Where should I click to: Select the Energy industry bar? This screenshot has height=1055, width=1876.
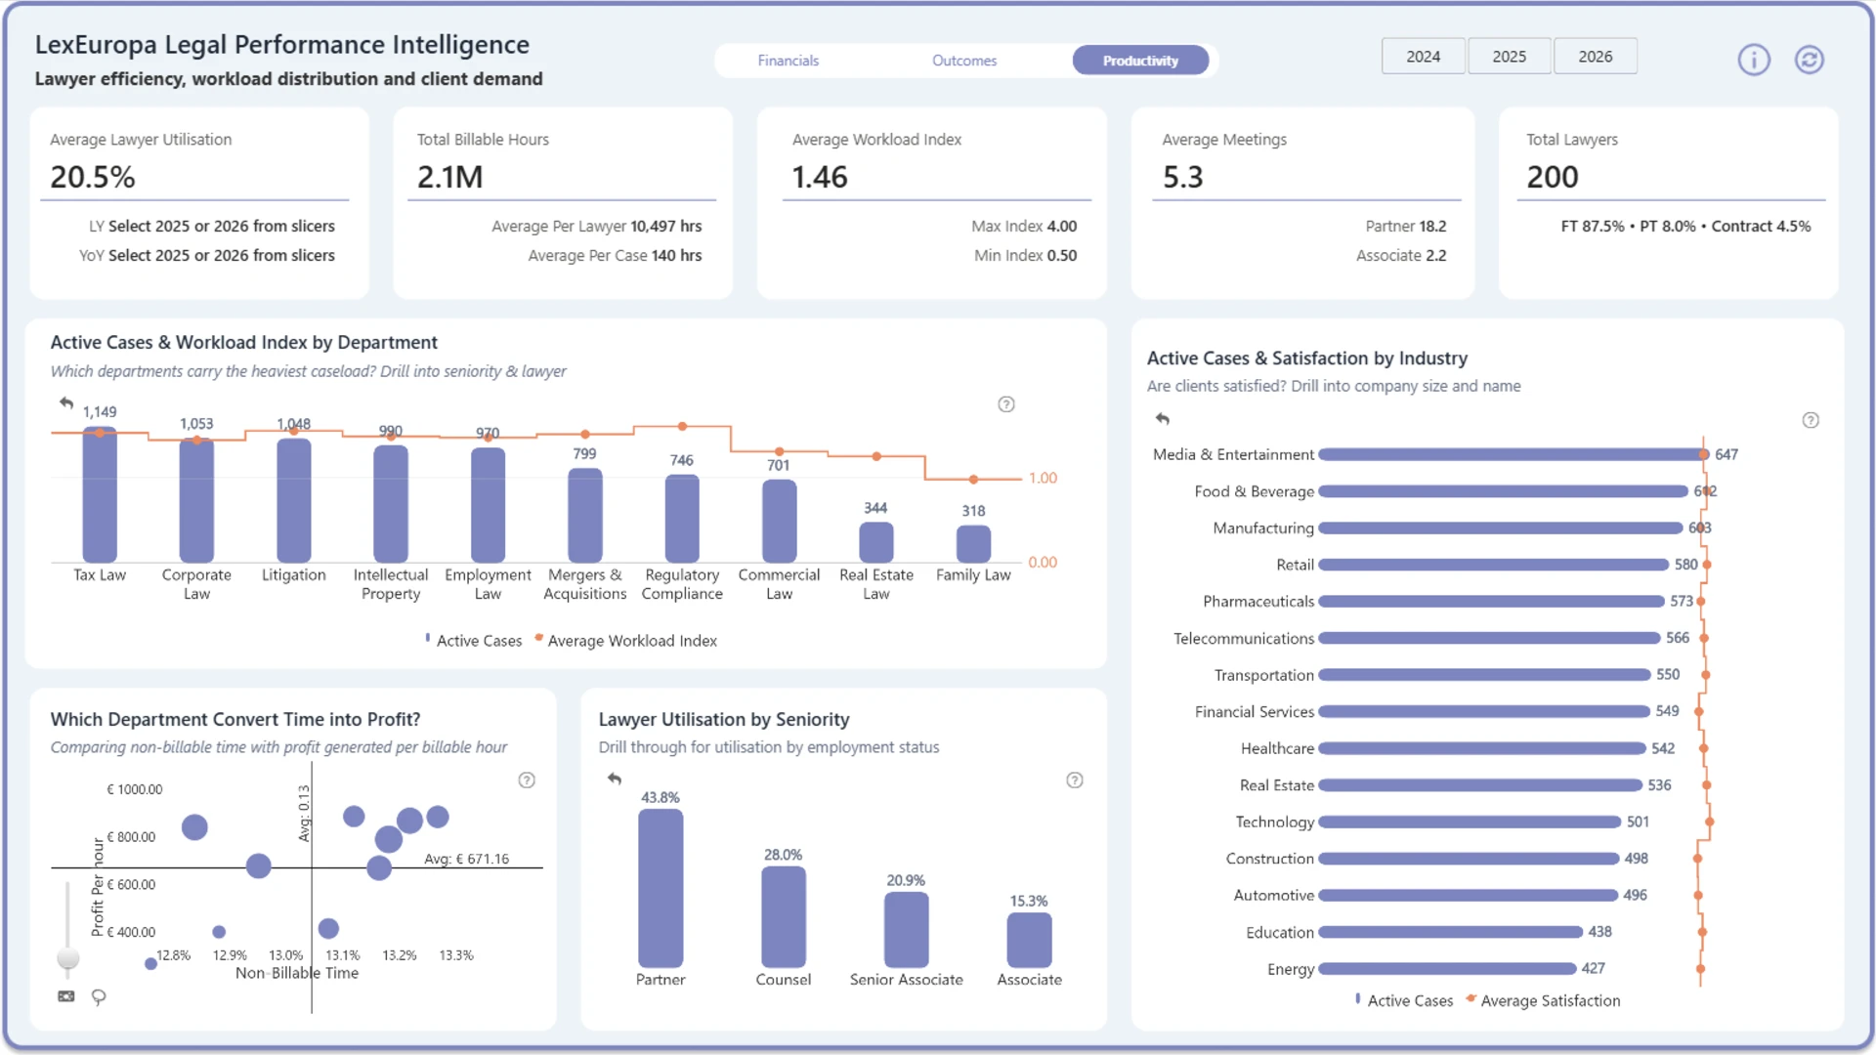pyautogui.click(x=1448, y=969)
